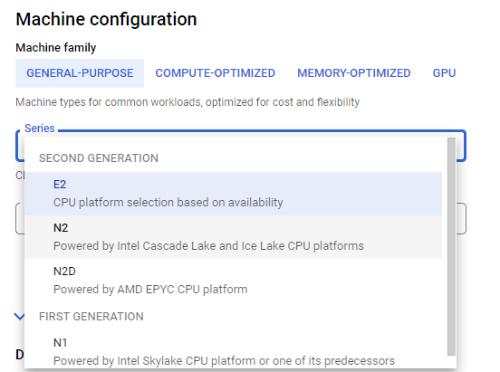
Task: Click the series list vertical scrollbar
Action: point(451,246)
